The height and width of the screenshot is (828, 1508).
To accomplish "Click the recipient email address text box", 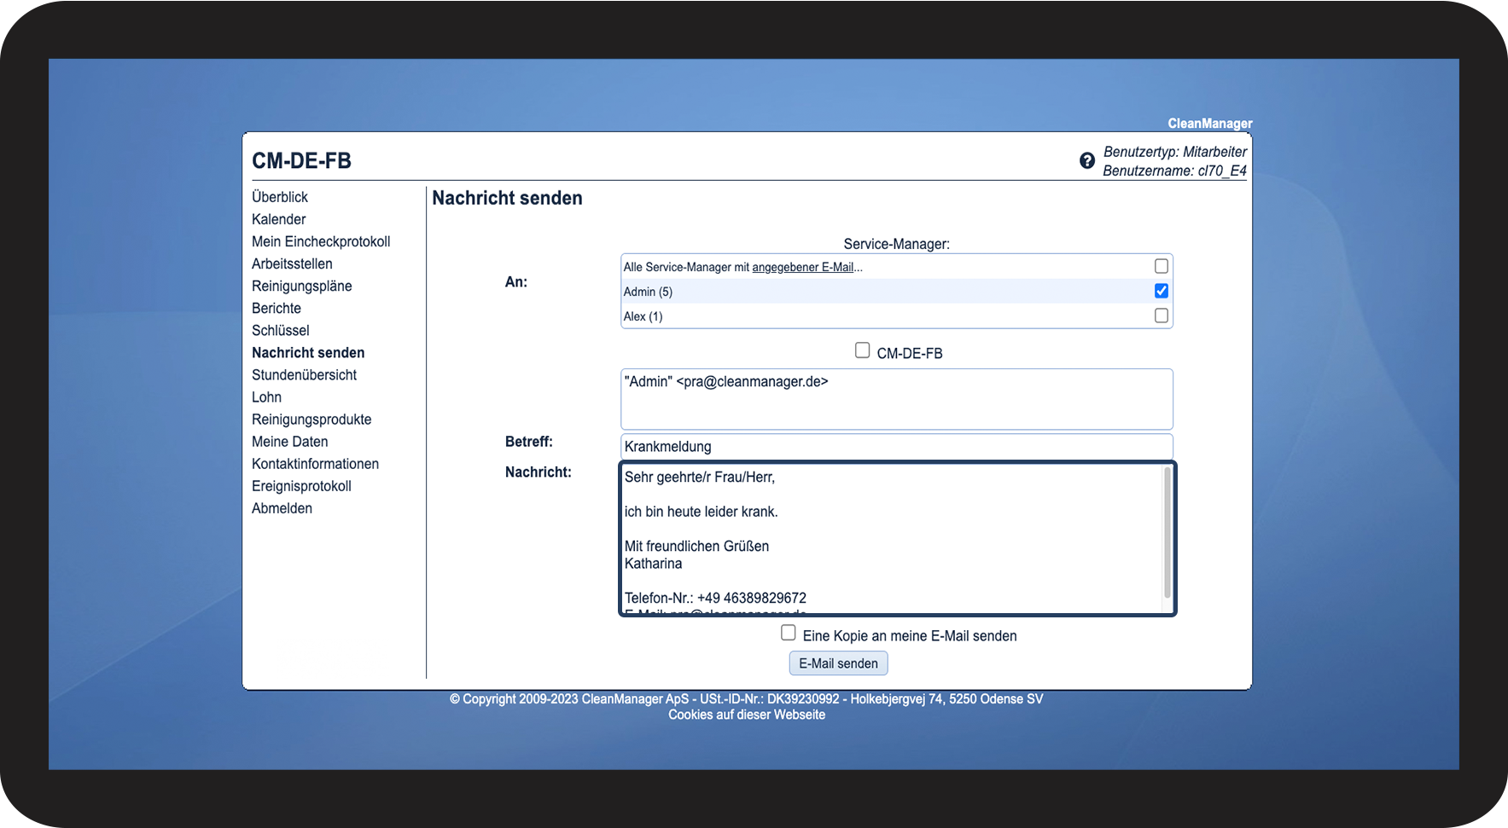I will (896, 399).
